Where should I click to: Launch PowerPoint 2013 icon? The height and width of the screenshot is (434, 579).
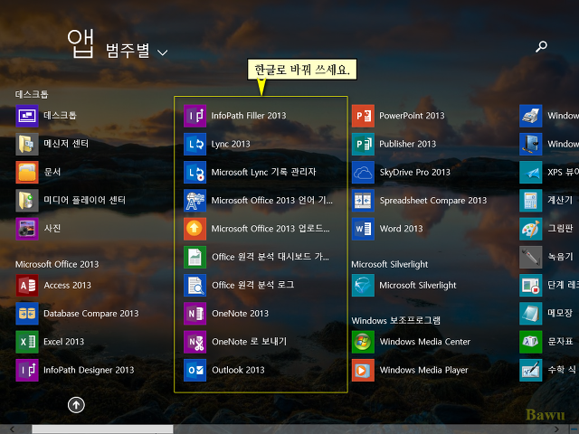coord(363,116)
